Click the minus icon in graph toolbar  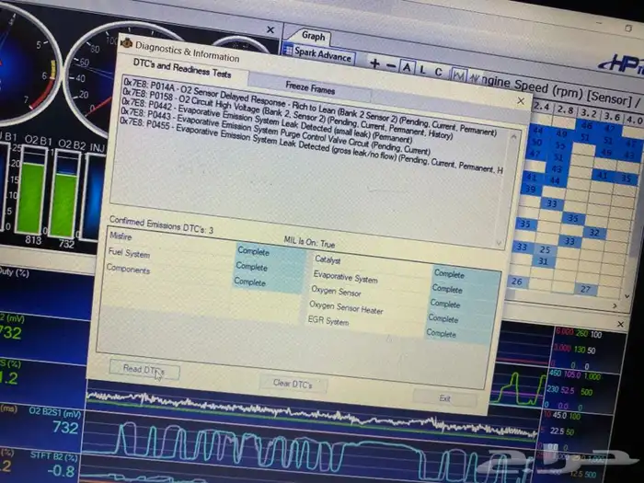click(x=389, y=64)
